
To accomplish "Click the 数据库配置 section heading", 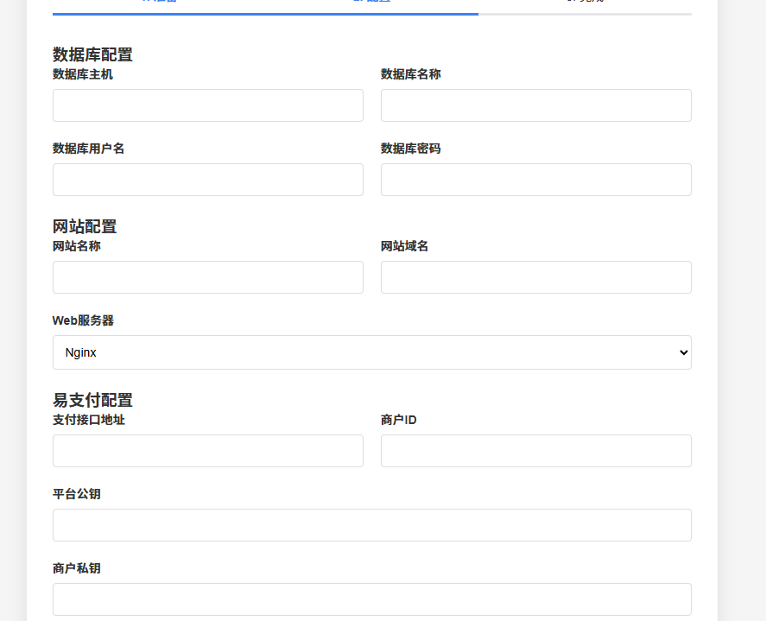I will coord(92,55).
